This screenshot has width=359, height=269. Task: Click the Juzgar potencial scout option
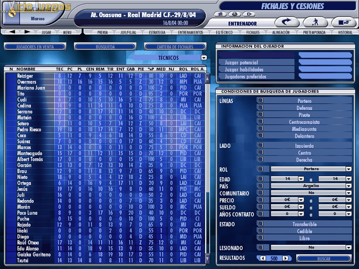[x=256, y=62]
